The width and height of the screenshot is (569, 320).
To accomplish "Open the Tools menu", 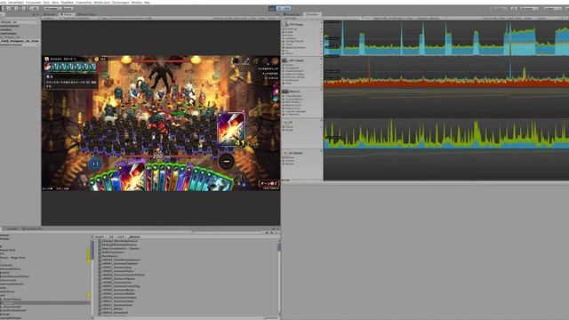I will coord(46,2).
